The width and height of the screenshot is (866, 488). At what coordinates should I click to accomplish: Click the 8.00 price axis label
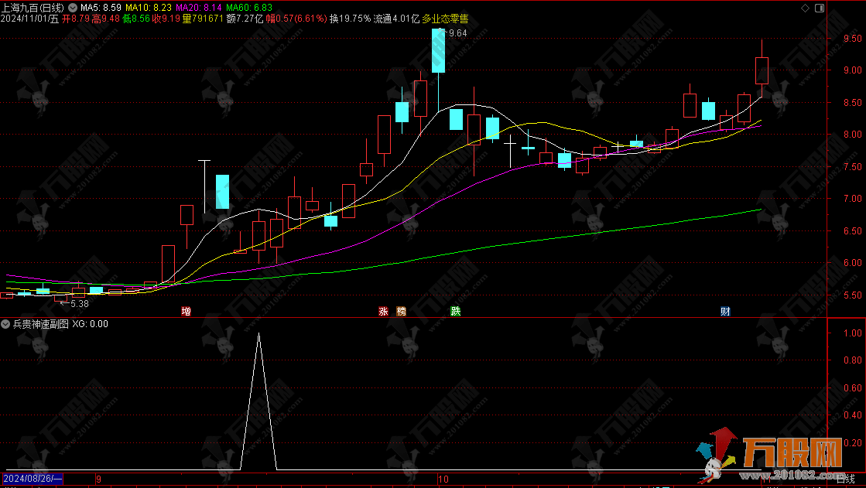click(853, 134)
